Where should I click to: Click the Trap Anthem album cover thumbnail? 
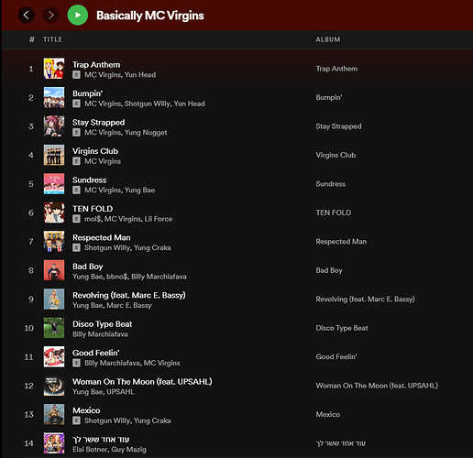(x=54, y=69)
